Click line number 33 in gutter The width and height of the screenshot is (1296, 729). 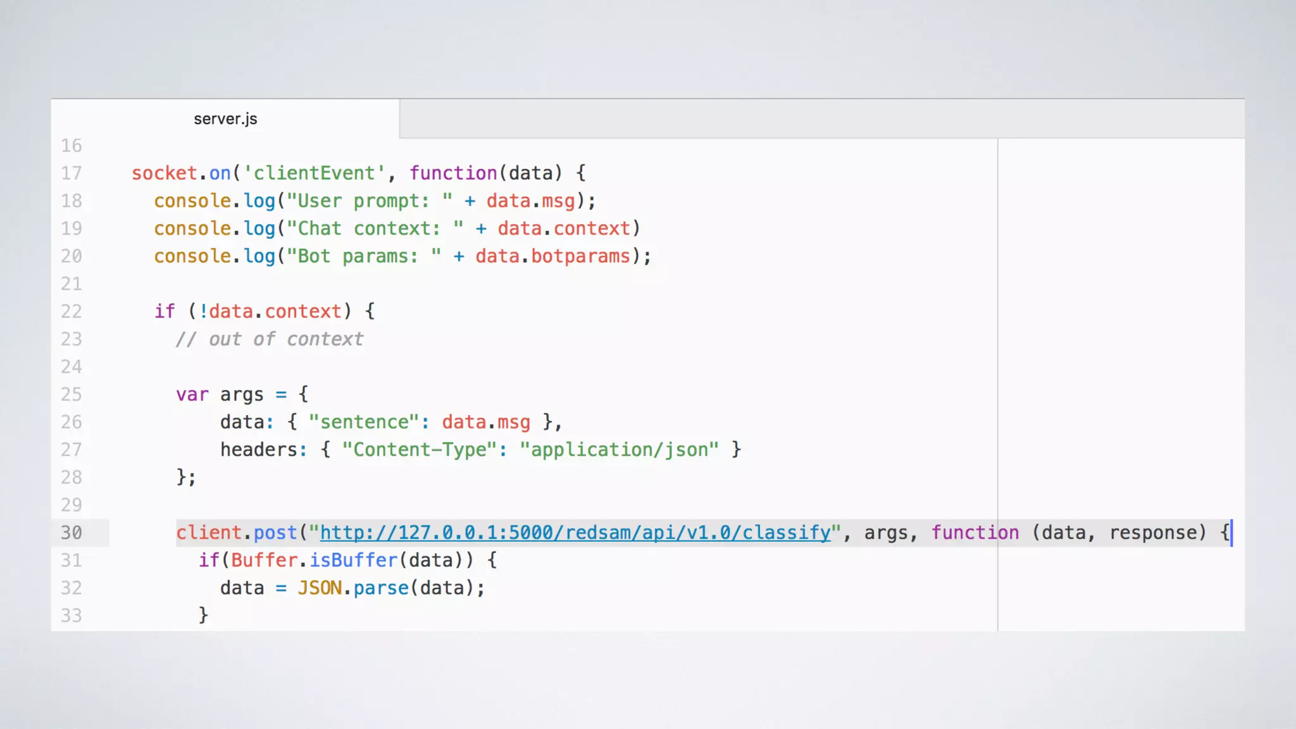pos(72,616)
